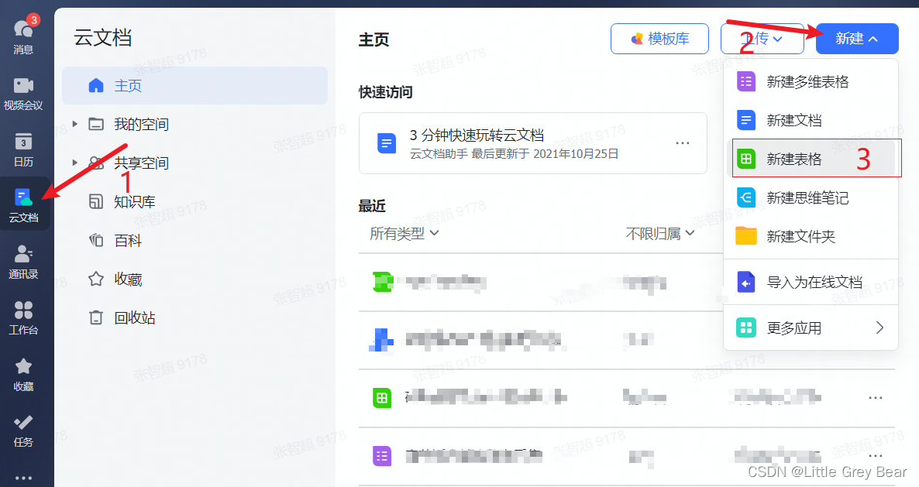919x487 pixels.
Task: Choose 新建思维笔记 from the menu
Action: tap(811, 198)
